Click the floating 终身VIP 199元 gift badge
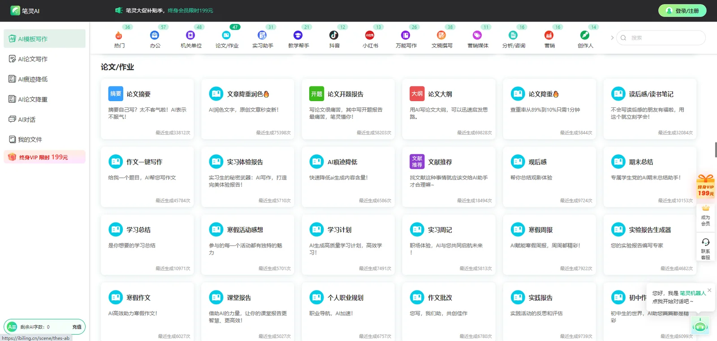Image resolution: width=717 pixels, height=341 pixels. (706, 186)
